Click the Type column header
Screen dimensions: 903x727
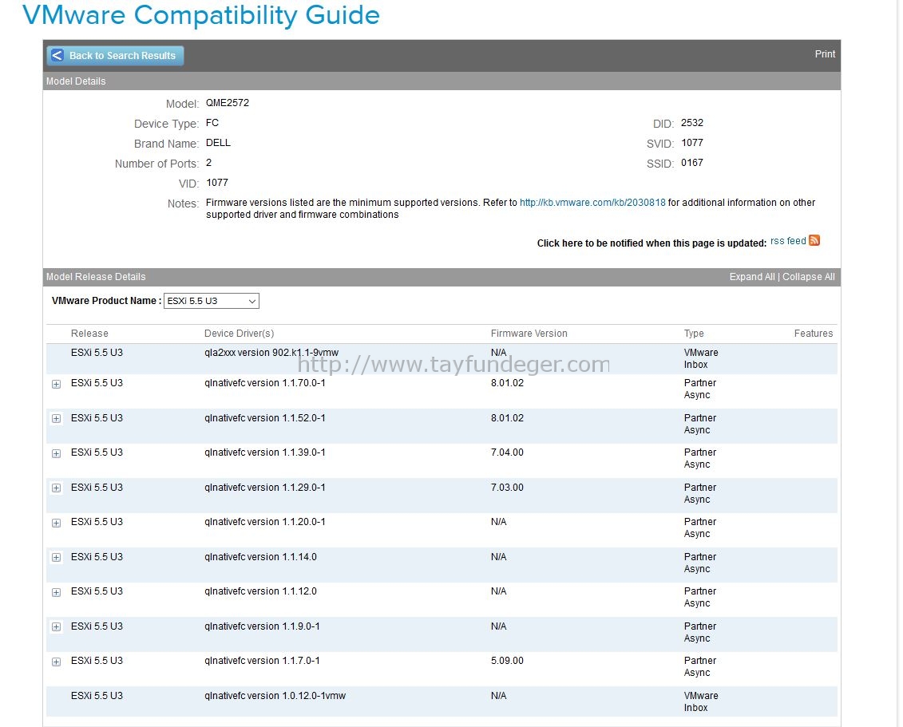coord(694,334)
